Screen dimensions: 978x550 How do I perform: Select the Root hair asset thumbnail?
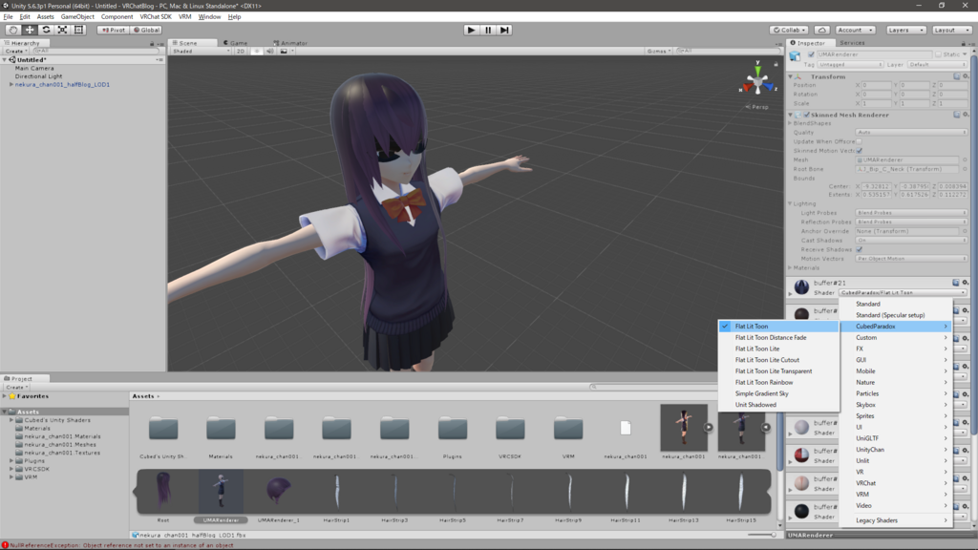click(163, 491)
